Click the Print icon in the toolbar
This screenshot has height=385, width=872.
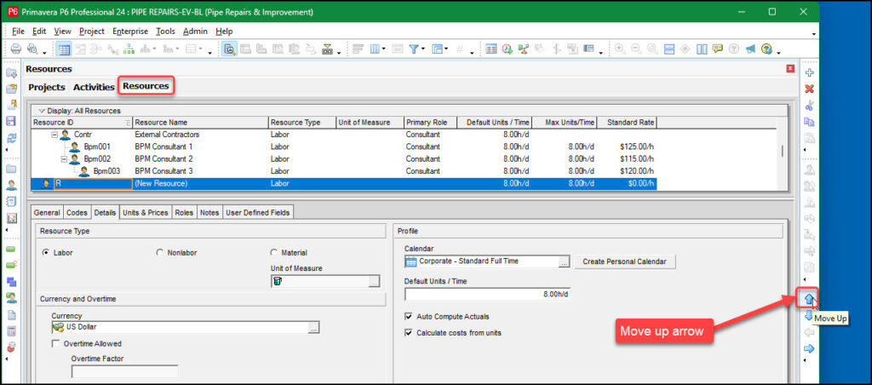(16, 49)
